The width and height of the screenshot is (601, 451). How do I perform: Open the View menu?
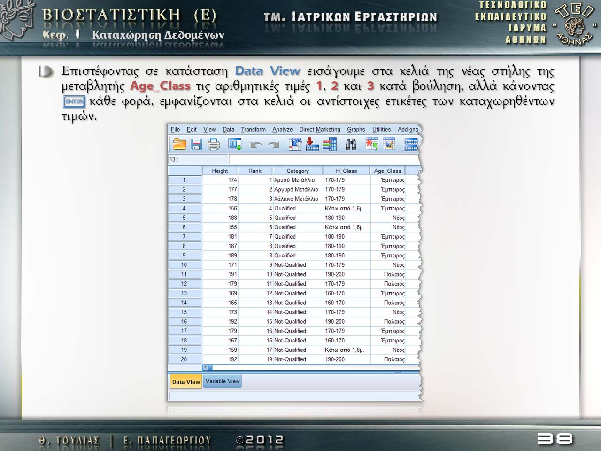209,129
